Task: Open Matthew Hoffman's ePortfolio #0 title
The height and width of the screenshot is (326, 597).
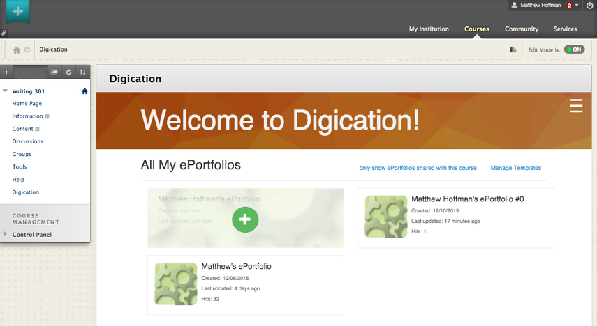Action: (468, 199)
